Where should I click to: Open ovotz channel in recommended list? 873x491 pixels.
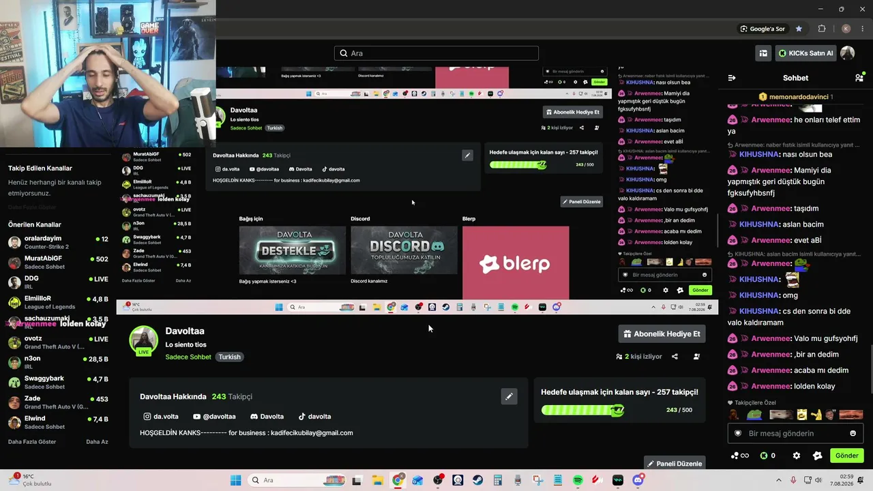(58, 342)
